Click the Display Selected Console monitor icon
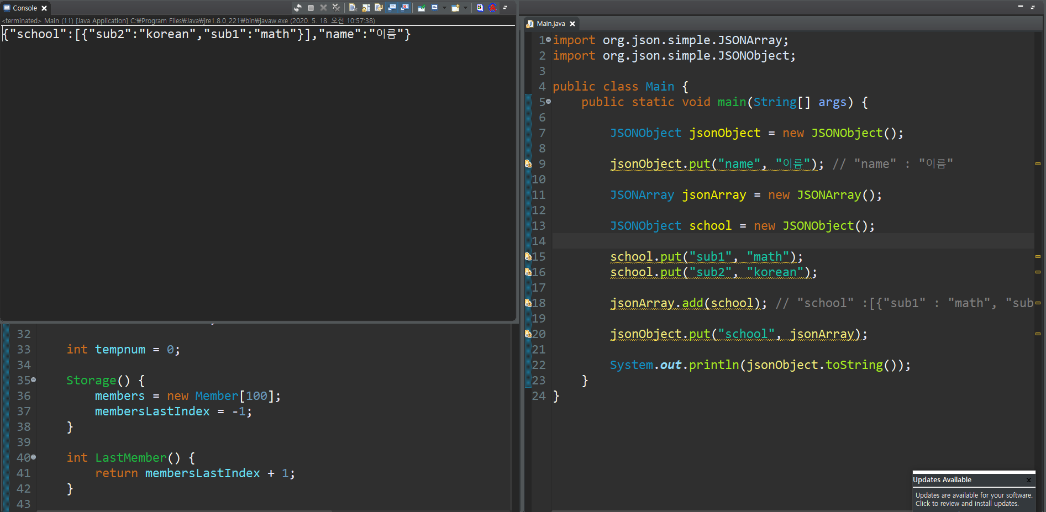 [434, 8]
